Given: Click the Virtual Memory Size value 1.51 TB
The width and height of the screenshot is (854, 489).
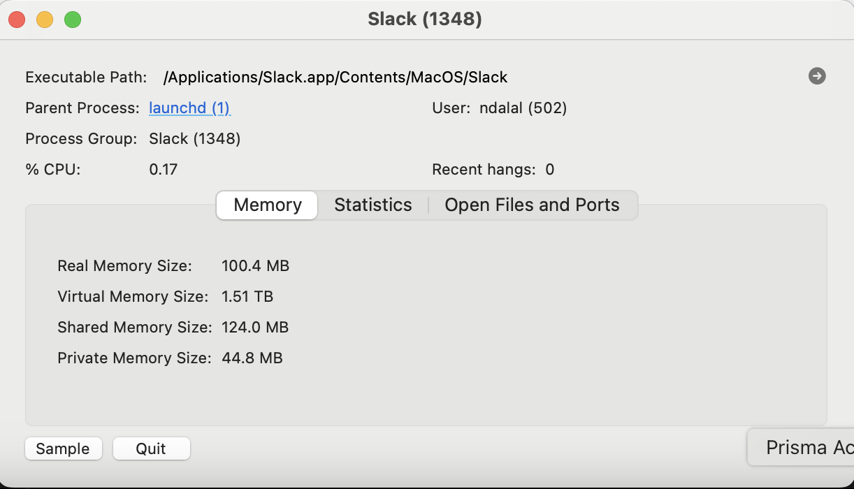Looking at the screenshot, I should (x=247, y=297).
